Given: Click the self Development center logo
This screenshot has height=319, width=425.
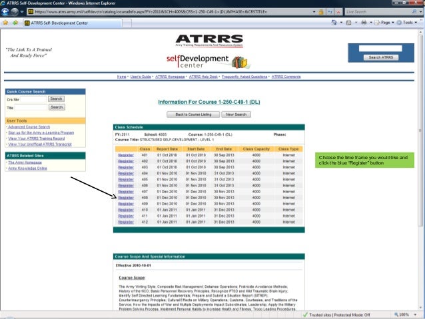Looking at the screenshot, I should tap(208, 61).
